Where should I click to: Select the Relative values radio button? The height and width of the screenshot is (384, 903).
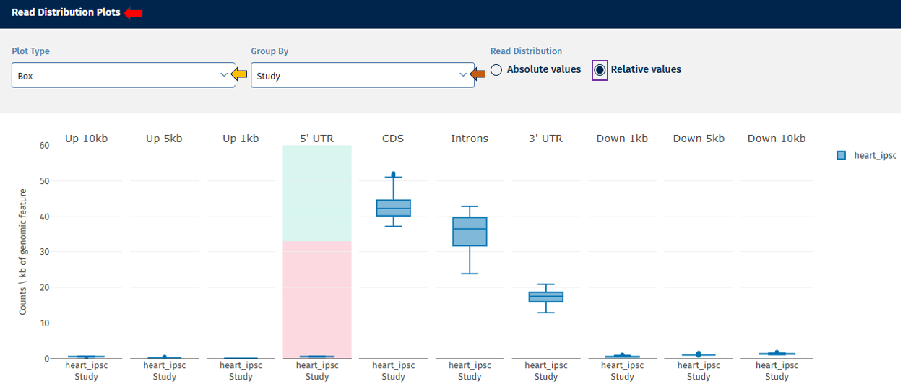pyautogui.click(x=600, y=70)
